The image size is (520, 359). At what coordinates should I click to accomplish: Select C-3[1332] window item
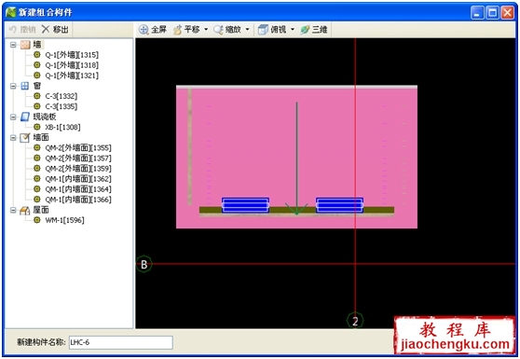(62, 96)
